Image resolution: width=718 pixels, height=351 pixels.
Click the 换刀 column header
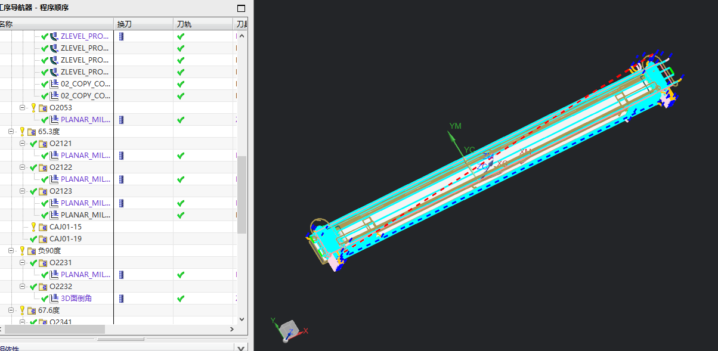pyautogui.click(x=143, y=24)
